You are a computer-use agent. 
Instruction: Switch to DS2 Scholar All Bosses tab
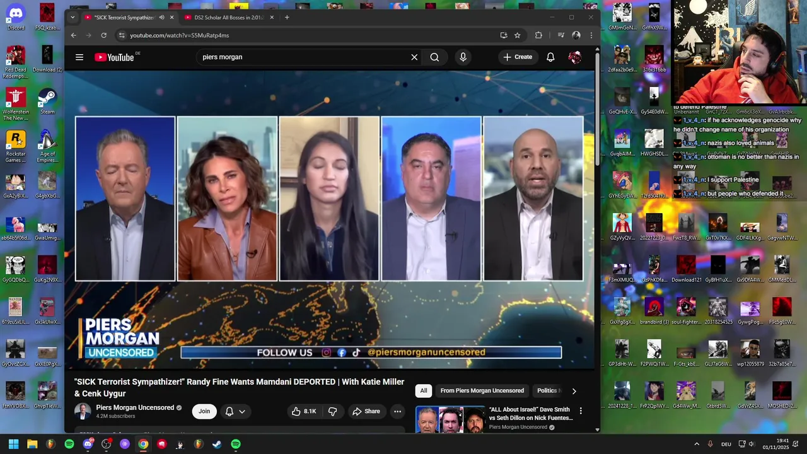click(x=228, y=18)
